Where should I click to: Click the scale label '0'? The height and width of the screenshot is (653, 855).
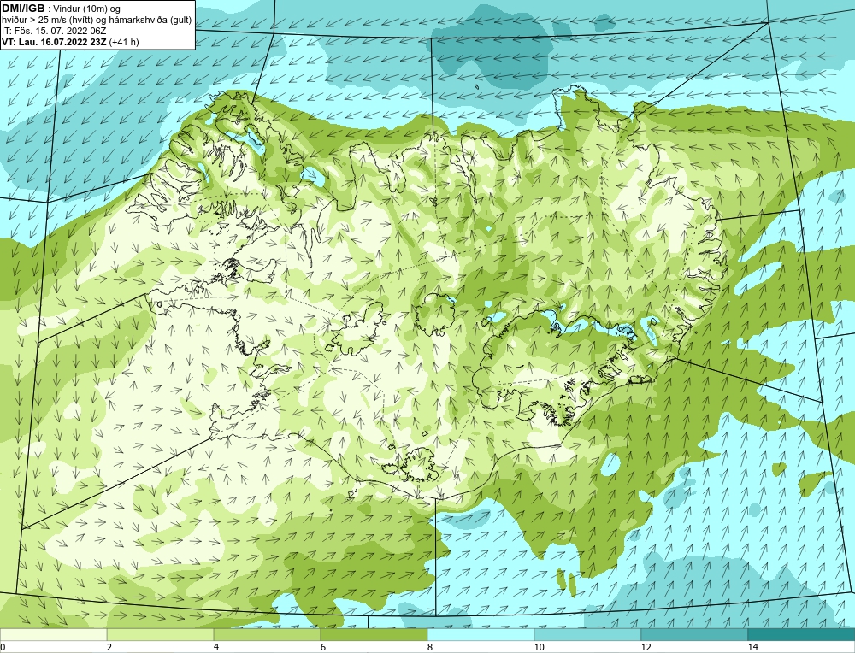click(x=3, y=647)
